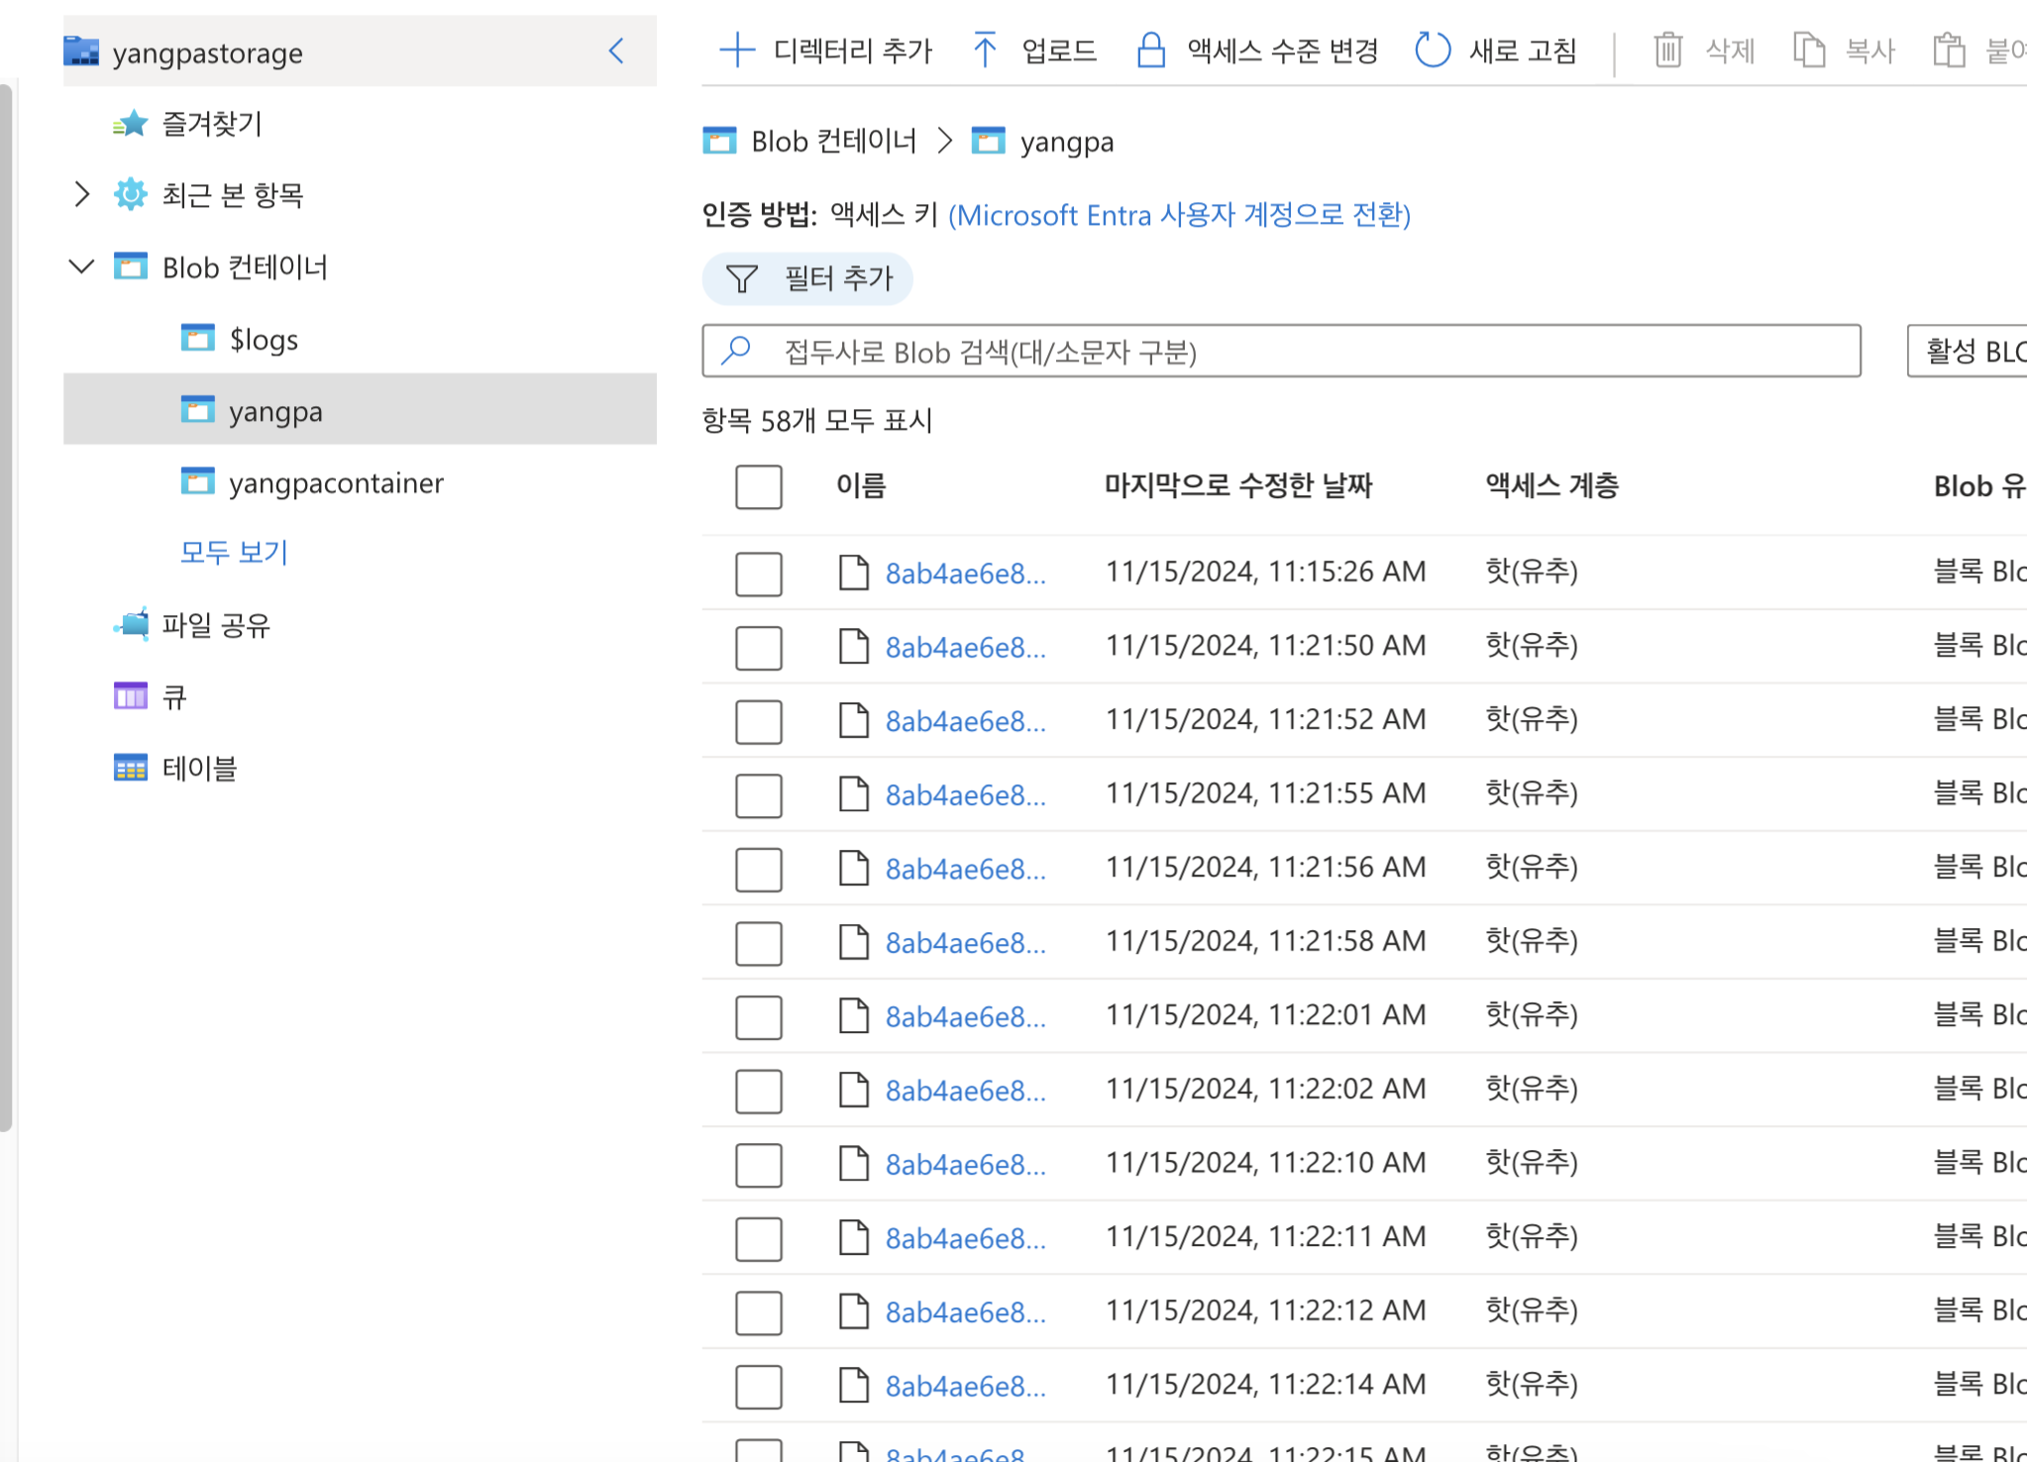Click Switch to Microsoft Entra account link

coord(1179,215)
